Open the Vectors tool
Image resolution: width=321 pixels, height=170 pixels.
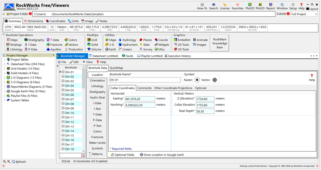[x=71, y=45]
